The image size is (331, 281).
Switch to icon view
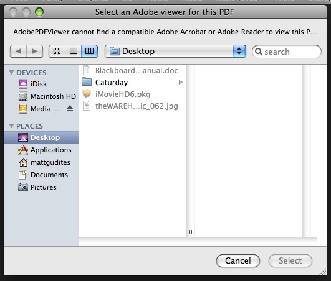click(x=57, y=51)
